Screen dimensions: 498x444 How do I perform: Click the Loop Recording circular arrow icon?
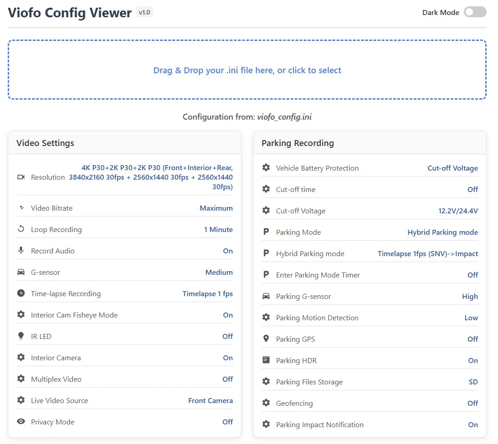click(x=21, y=229)
